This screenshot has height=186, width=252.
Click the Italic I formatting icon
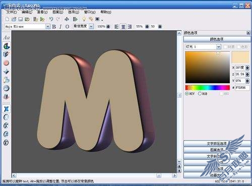[60, 27]
